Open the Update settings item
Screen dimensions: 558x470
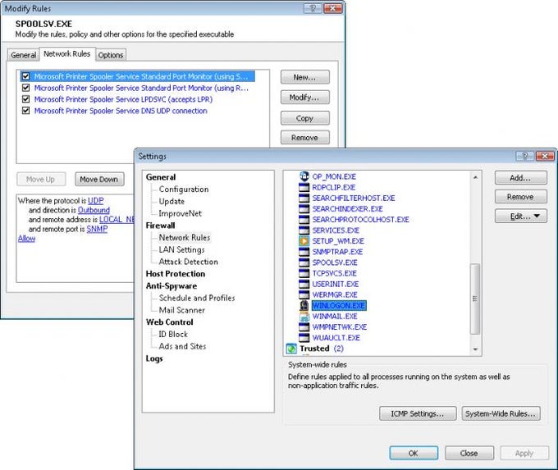click(172, 202)
